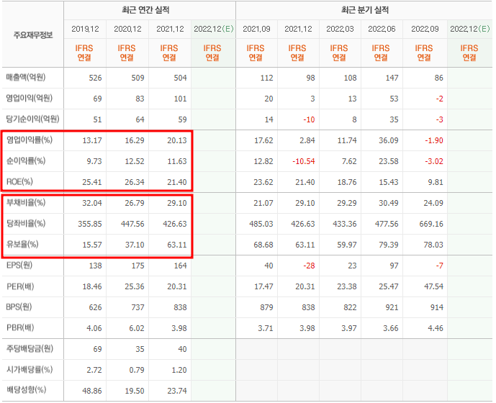
Task: Select the 6.02 PBR value
Action: tap(136, 328)
